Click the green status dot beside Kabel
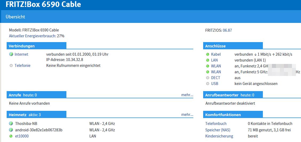The image size is (301, 142). (x=208, y=54)
